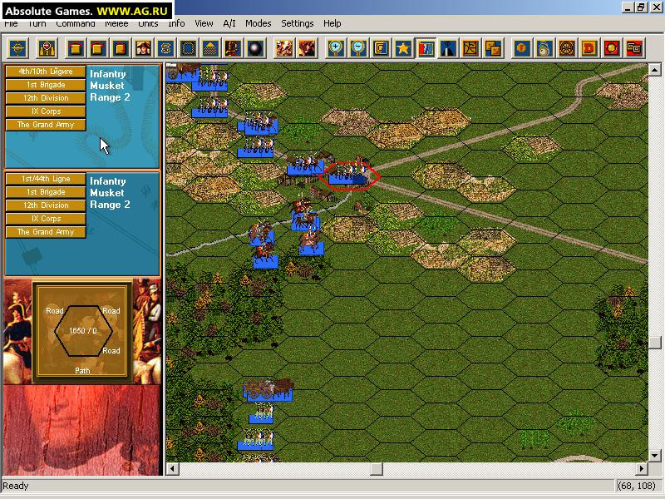The image size is (665, 499).
Task: Open the Settings menu
Action: point(297,24)
